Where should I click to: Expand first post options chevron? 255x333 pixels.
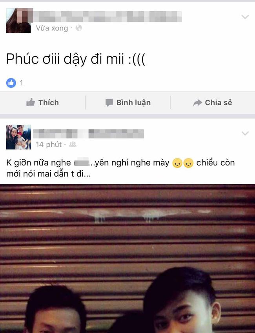click(245, 17)
